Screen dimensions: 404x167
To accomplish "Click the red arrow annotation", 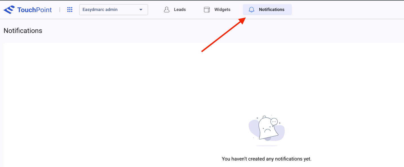I will click(x=223, y=35).
